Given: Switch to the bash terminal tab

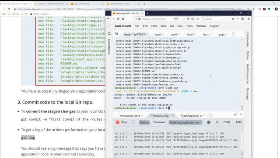Looking at the screenshot, I should click(x=134, y=34).
